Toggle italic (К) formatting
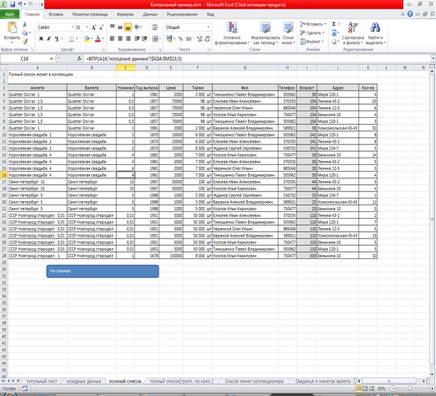Viewport: 436px width, 396px height. [x=49, y=39]
